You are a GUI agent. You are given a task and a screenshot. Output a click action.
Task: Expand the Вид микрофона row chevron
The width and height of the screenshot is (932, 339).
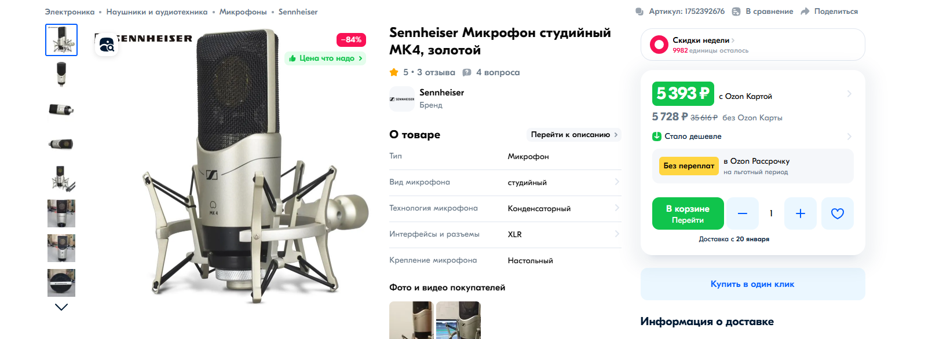click(617, 182)
